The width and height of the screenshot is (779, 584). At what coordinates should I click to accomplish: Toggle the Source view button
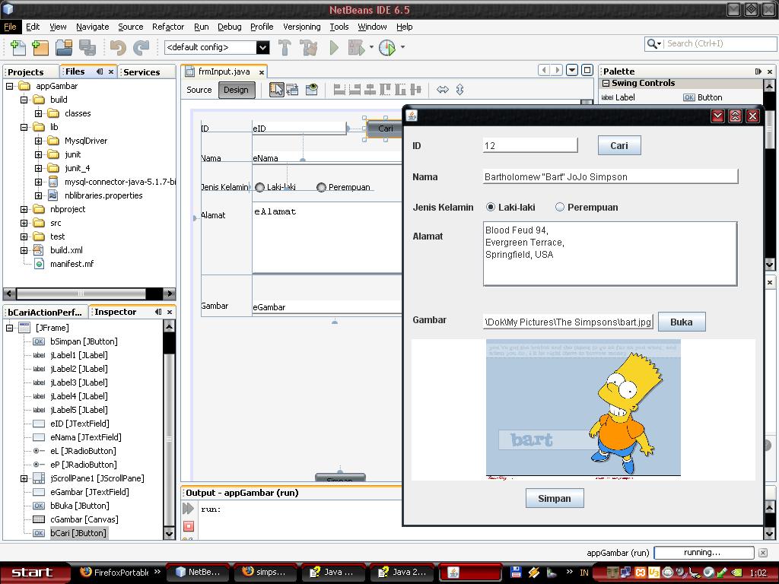199,90
